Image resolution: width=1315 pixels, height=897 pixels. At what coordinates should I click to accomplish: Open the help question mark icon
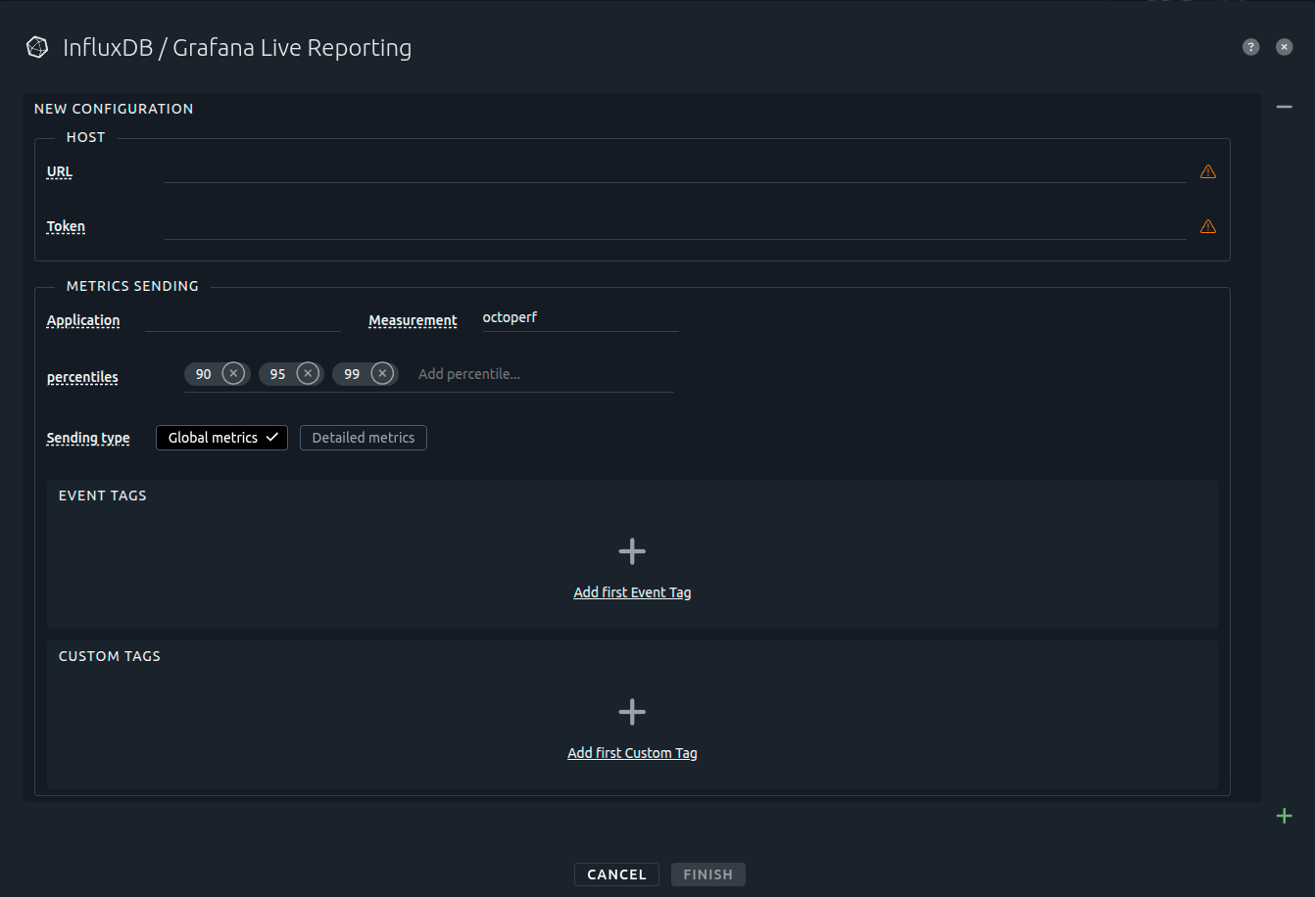tap(1250, 46)
